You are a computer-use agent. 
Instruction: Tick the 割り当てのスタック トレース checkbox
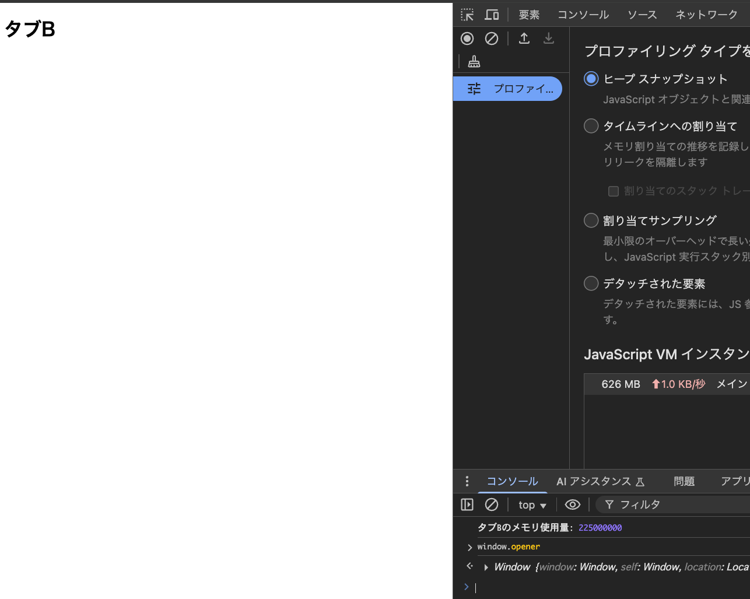[614, 191]
